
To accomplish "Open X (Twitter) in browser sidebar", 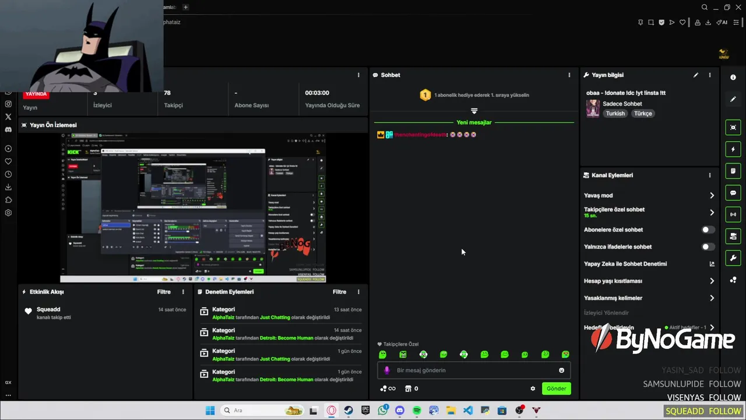I will pos(8,117).
